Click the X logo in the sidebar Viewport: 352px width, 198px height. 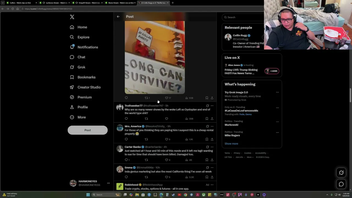(x=72, y=17)
